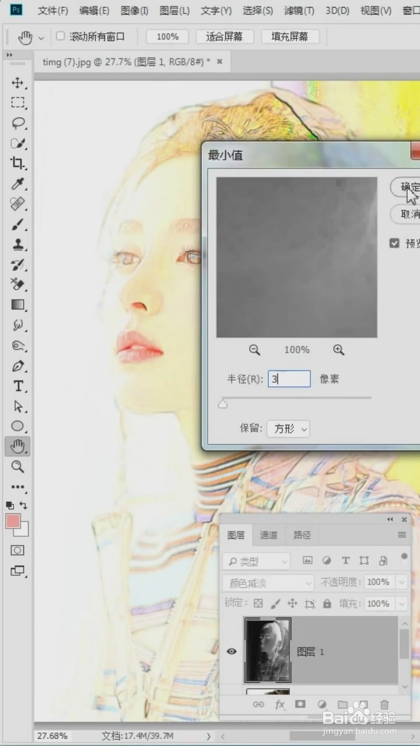This screenshot has width=420, height=746.
Task: Create new adjustment layer icon
Action: (321, 705)
